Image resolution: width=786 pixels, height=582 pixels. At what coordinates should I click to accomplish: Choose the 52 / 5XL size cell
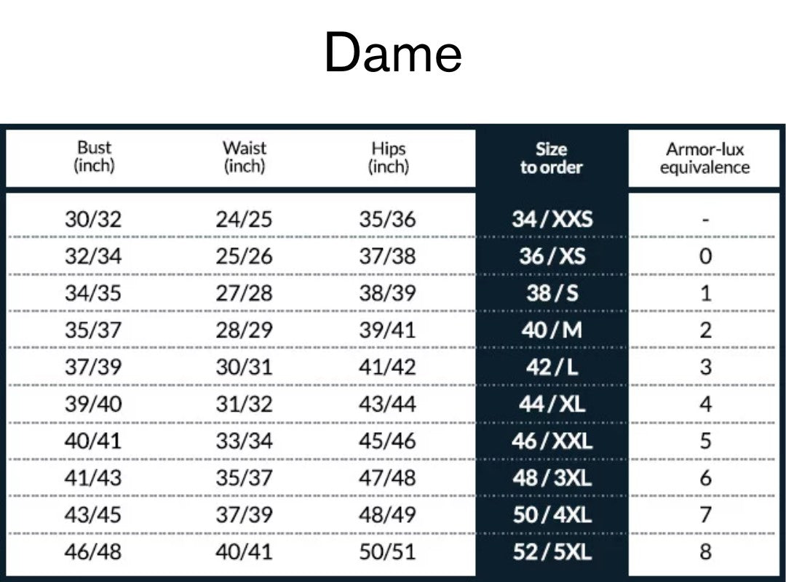[552, 552]
